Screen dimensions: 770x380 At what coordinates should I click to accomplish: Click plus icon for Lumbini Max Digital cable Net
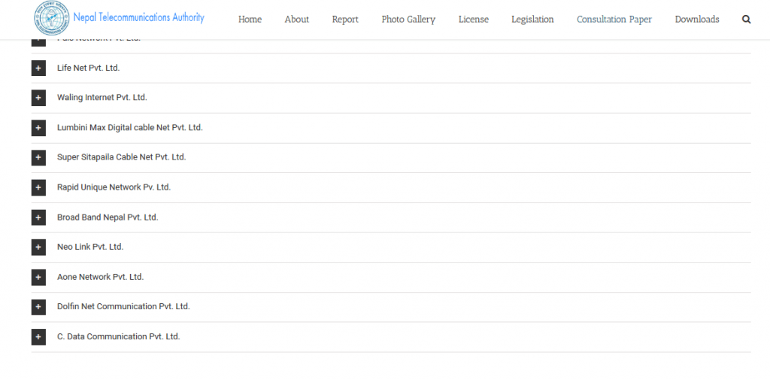click(38, 128)
